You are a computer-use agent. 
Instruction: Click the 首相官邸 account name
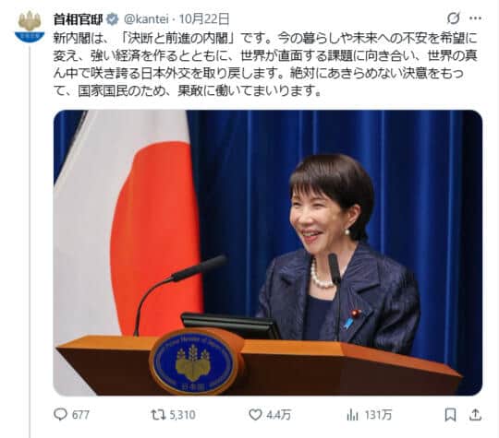(78, 19)
